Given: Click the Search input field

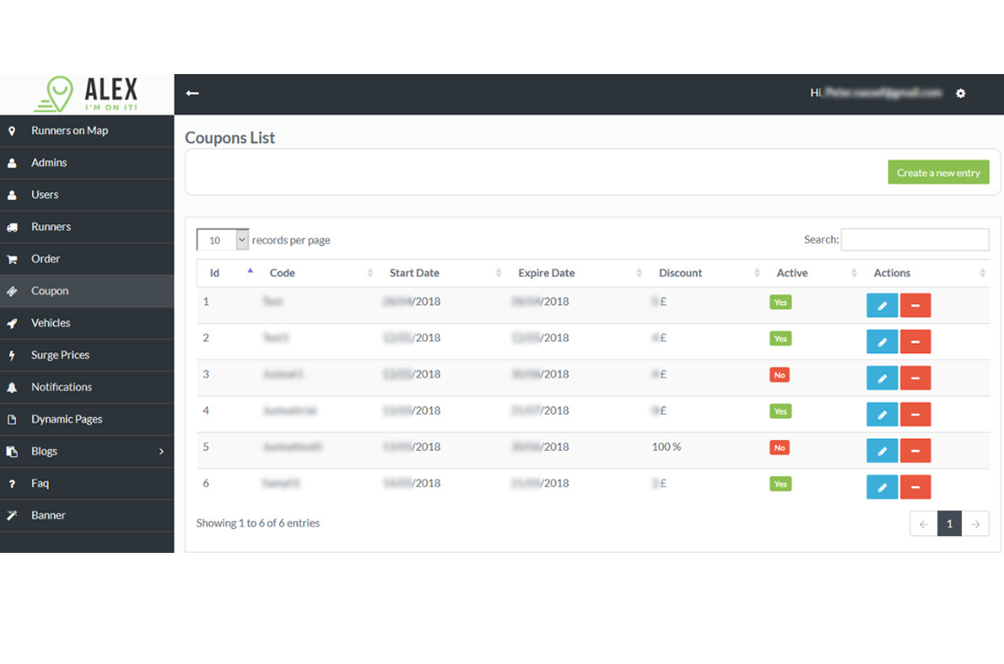Looking at the screenshot, I should pyautogui.click(x=915, y=240).
